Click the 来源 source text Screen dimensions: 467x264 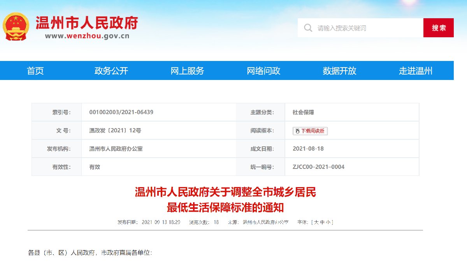point(258,222)
